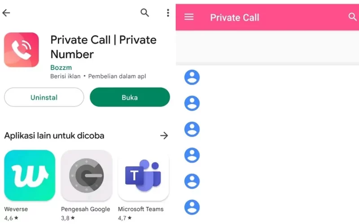Tap the Private Call app icon
The image size is (359, 224).
pos(21,50)
